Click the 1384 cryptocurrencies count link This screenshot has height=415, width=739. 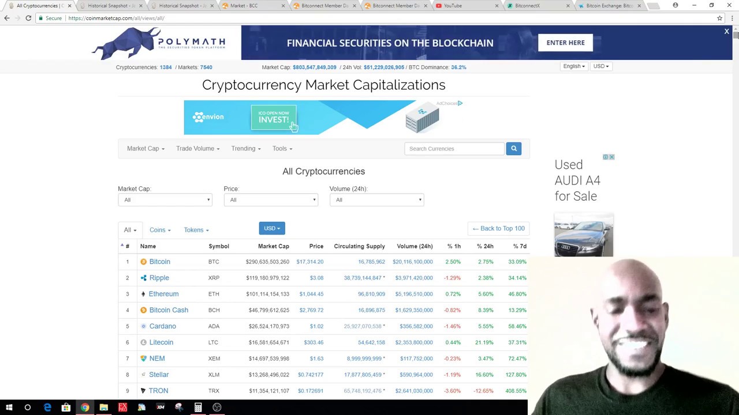tap(166, 67)
